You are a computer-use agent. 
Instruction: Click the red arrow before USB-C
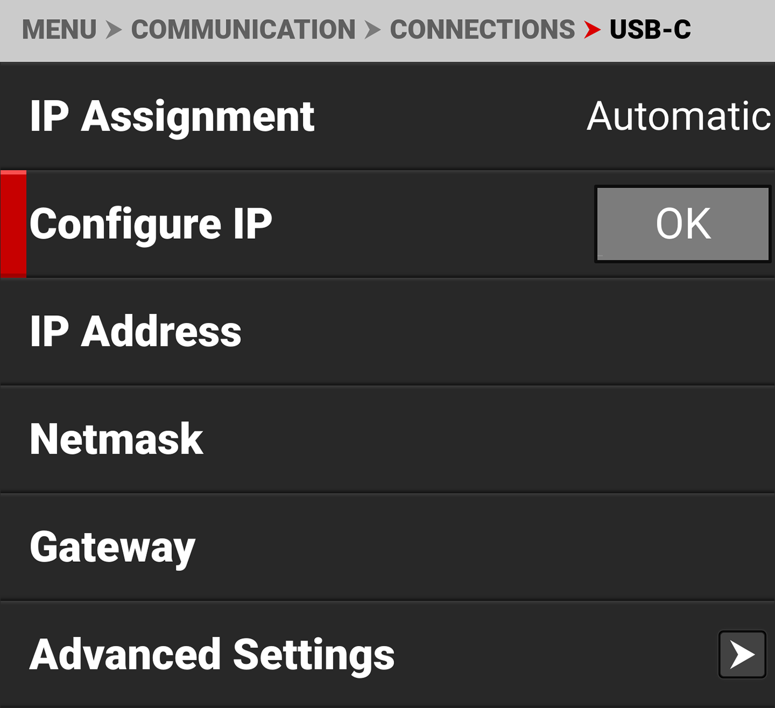(x=592, y=29)
